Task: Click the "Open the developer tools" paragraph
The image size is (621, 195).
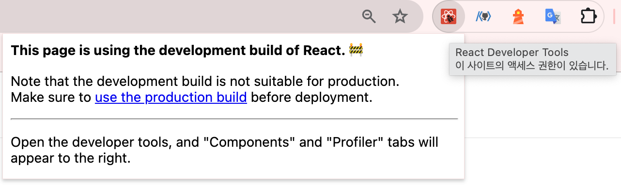Action: [x=224, y=150]
